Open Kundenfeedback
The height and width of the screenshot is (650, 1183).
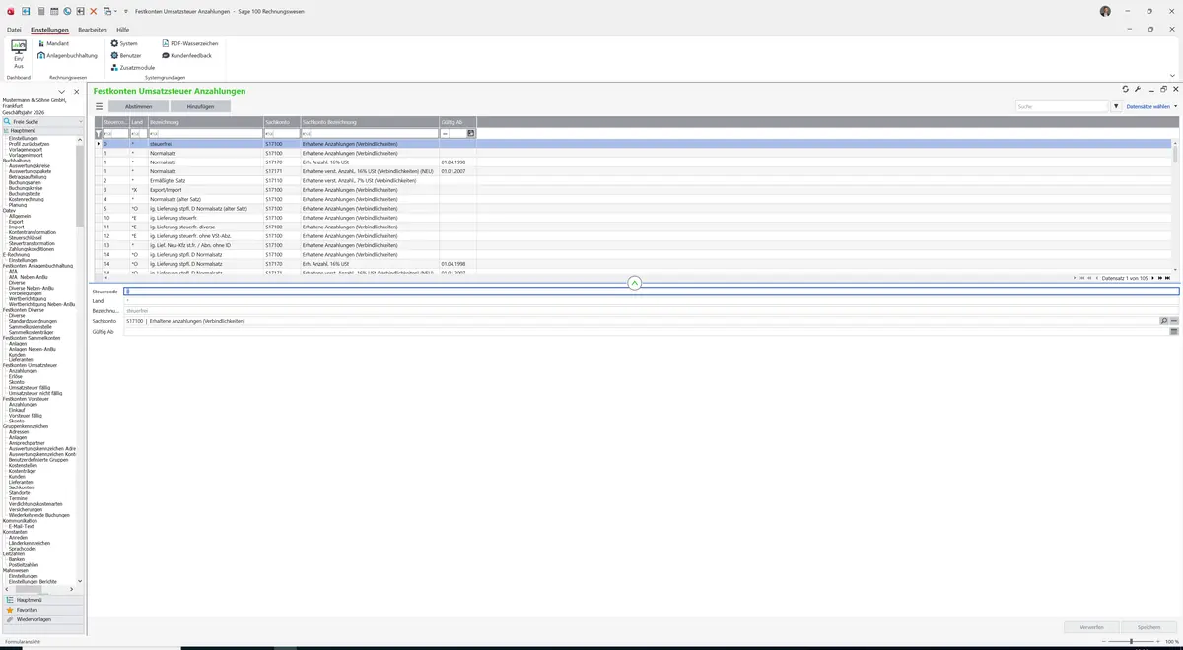click(186, 55)
